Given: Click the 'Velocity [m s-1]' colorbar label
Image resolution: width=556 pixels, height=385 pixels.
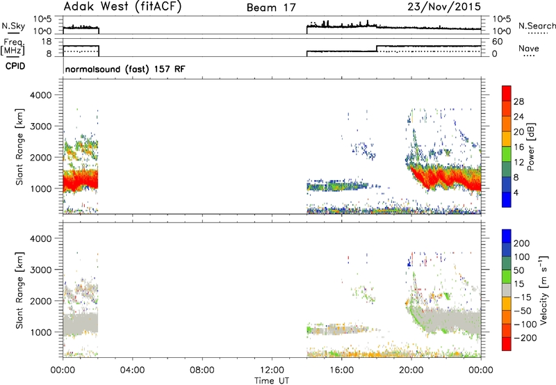Looking at the screenshot, I should pyautogui.click(x=543, y=290).
